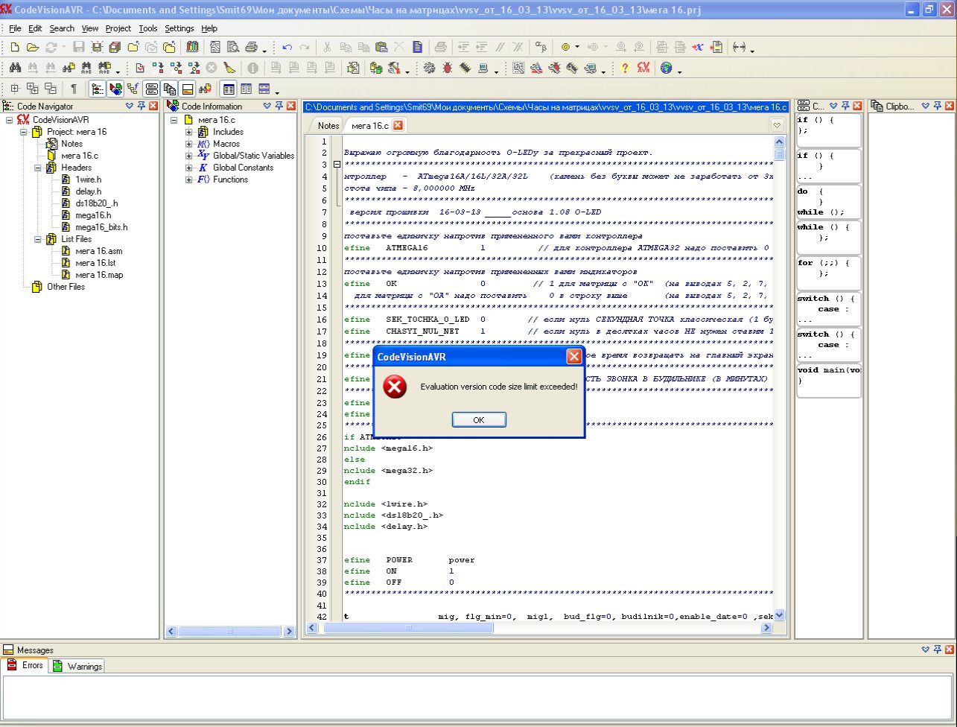Click the Print icon in toolbar
The width and height of the screenshot is (957, 727).
coord(252,47)
